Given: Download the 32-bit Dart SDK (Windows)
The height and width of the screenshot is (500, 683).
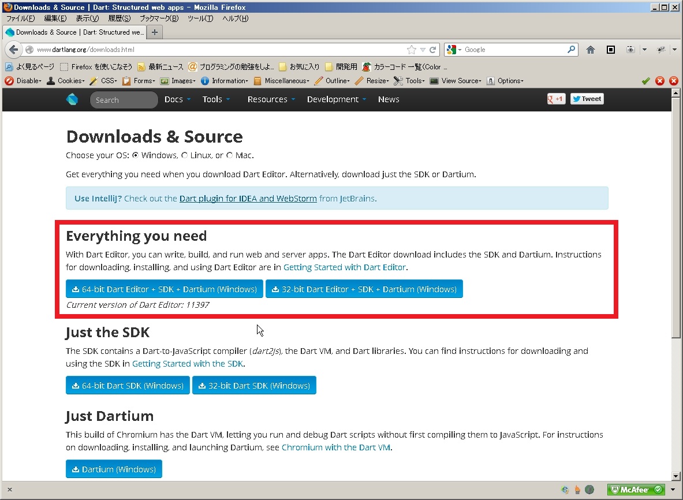Looking at the screenshot, I should [255, 385].
